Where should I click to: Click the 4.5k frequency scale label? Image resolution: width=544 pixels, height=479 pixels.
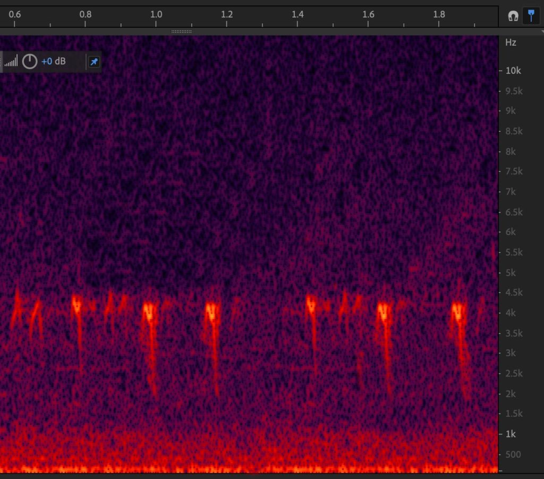tap(514, 292)
